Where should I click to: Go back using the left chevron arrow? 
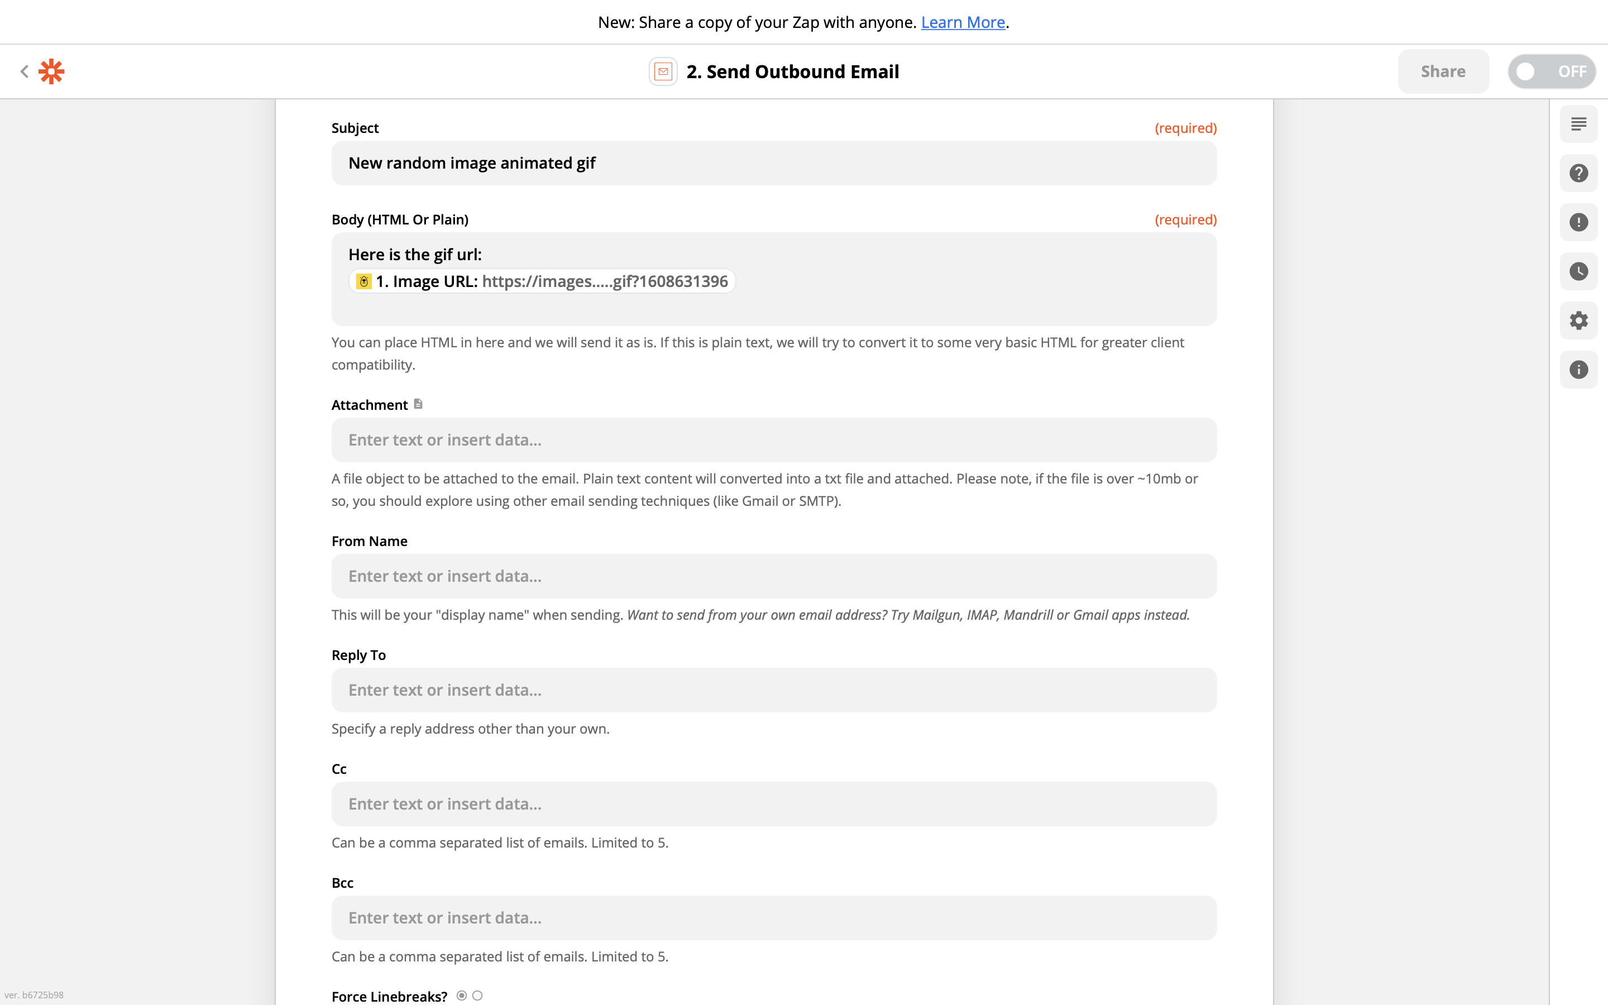(25, 71)
